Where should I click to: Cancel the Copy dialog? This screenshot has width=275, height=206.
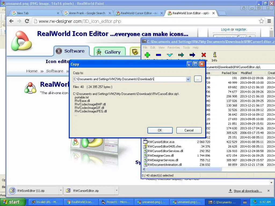coord(189,130)
